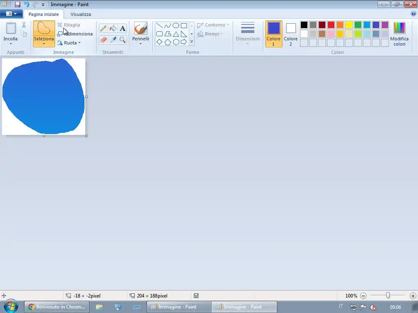The image size is (418, 313).
Task: Select the Pencil tool
Action: coord(103,28)
